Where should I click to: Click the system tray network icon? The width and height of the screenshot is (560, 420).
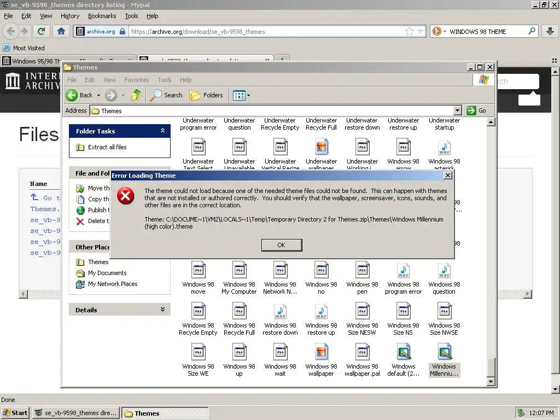tap(521, 413)
